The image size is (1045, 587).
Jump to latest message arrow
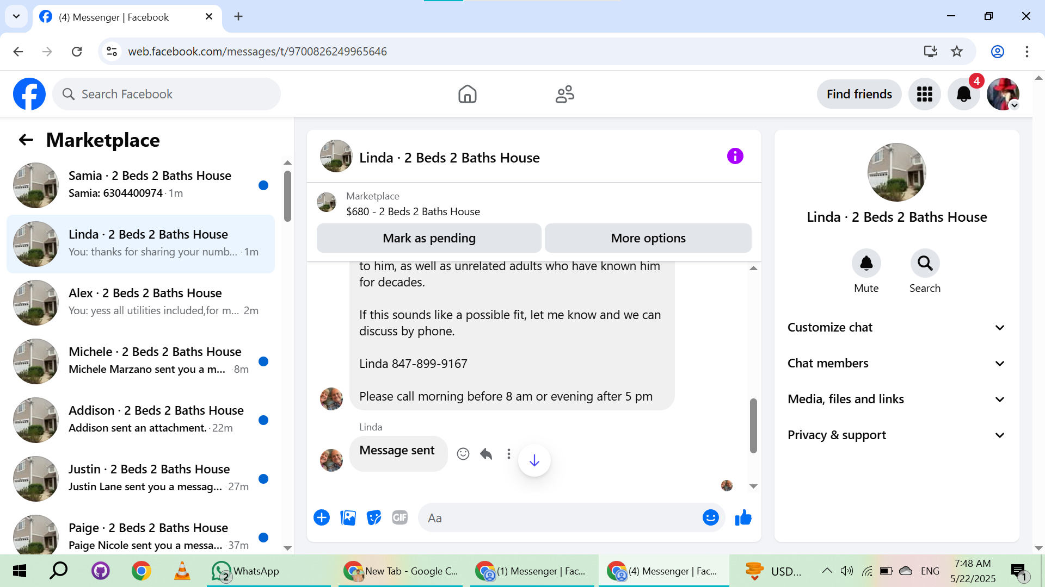click(534, 460)
